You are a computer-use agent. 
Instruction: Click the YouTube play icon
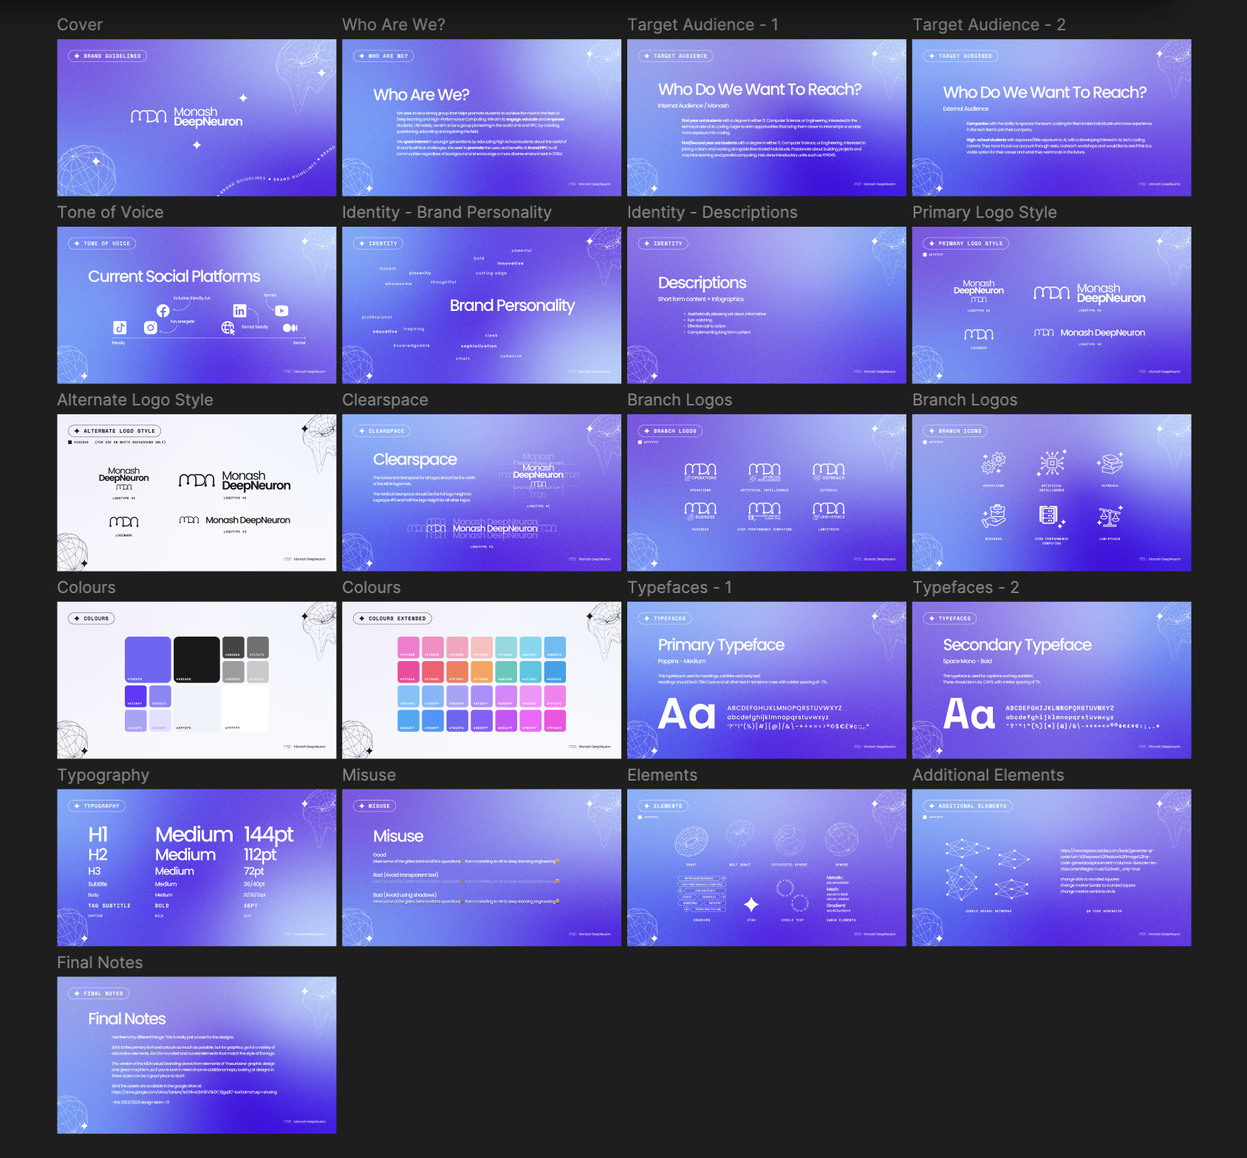(x=281, y=311)
